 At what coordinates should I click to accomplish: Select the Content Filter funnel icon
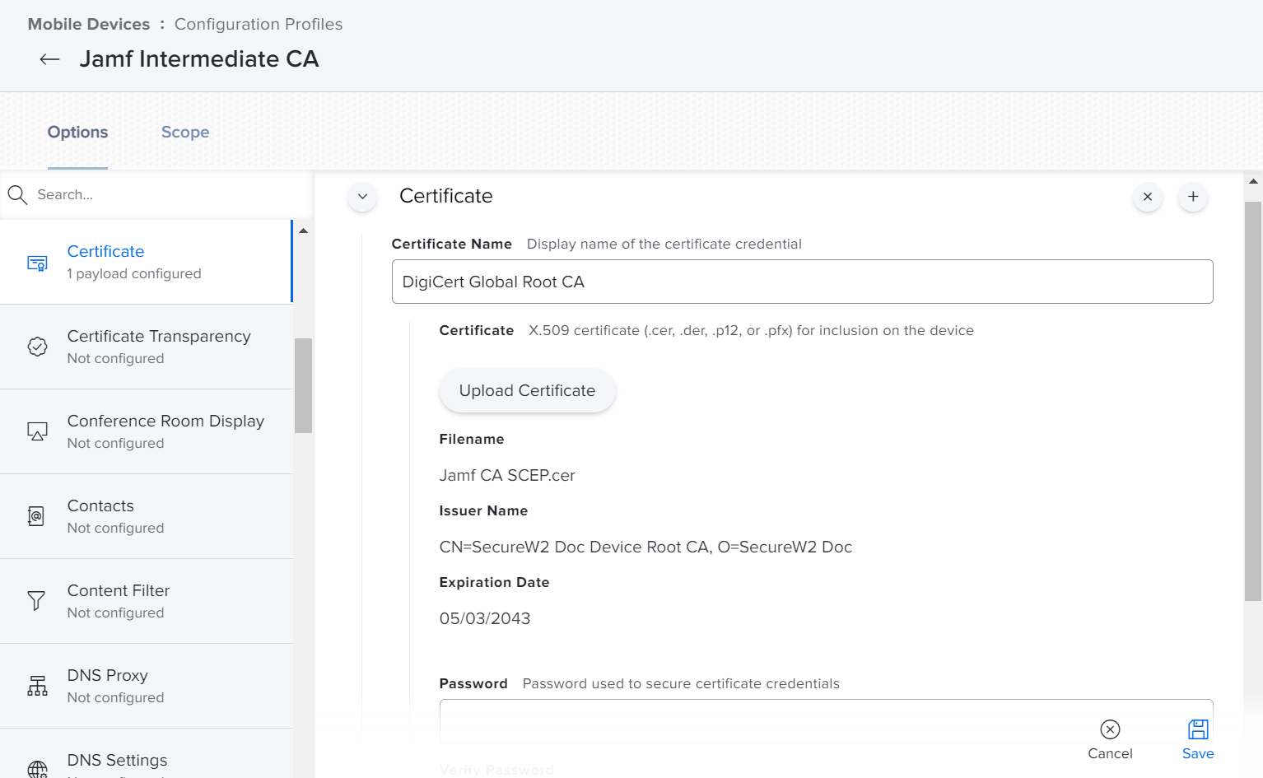tap(37, 601)
